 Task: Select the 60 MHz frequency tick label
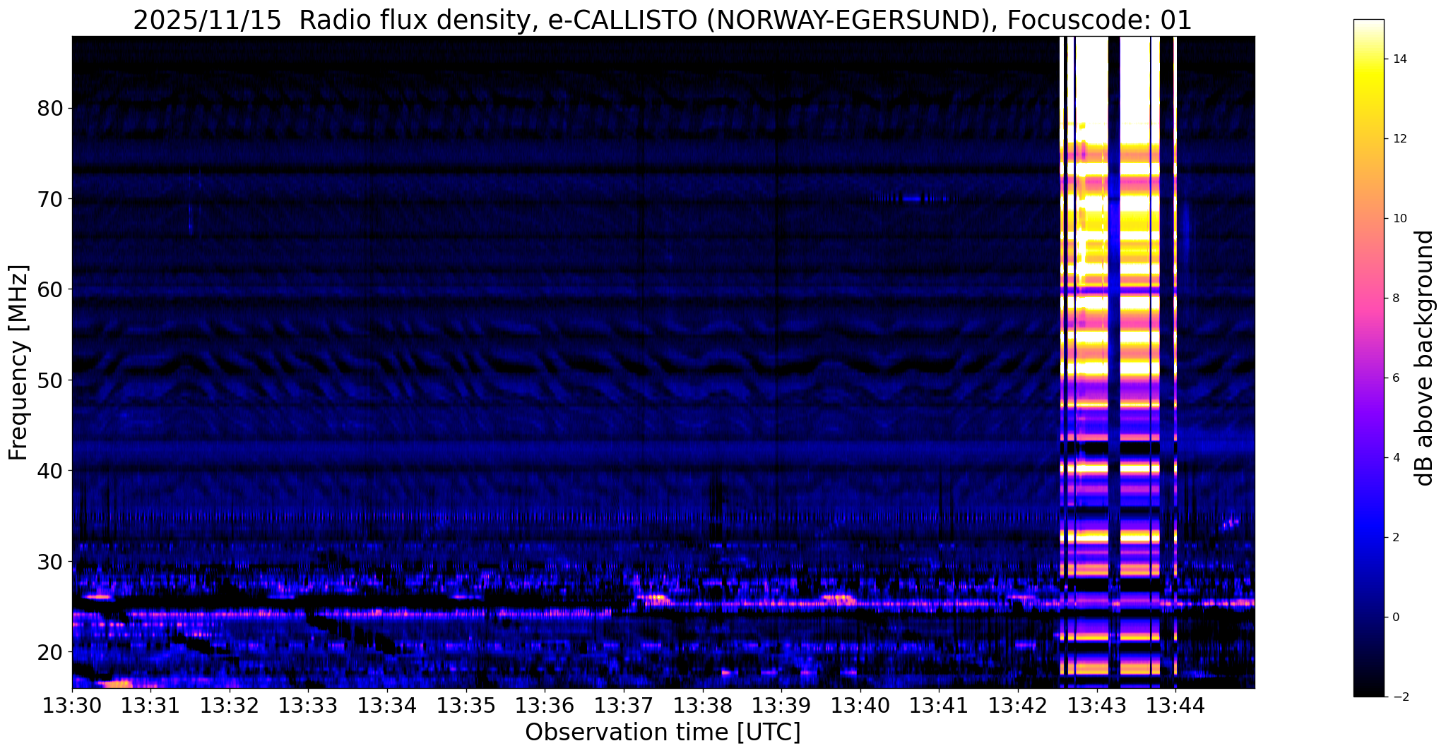[49, 289]
